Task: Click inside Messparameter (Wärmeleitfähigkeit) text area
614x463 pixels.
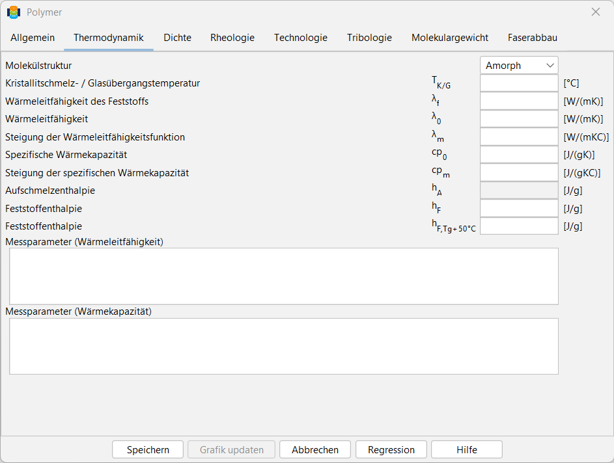Action: [284, 276]
